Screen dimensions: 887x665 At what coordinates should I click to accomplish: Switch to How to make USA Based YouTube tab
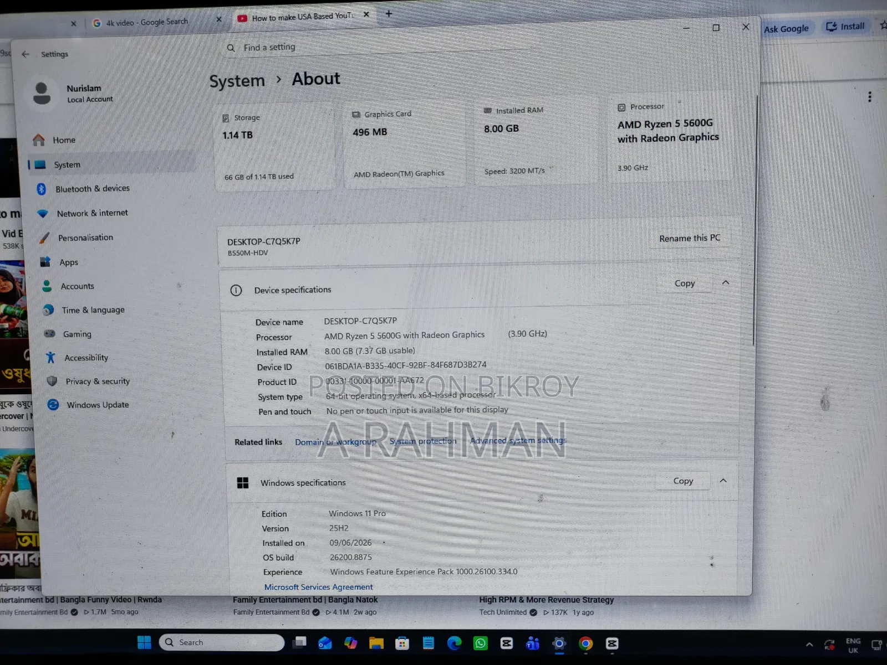302,17
